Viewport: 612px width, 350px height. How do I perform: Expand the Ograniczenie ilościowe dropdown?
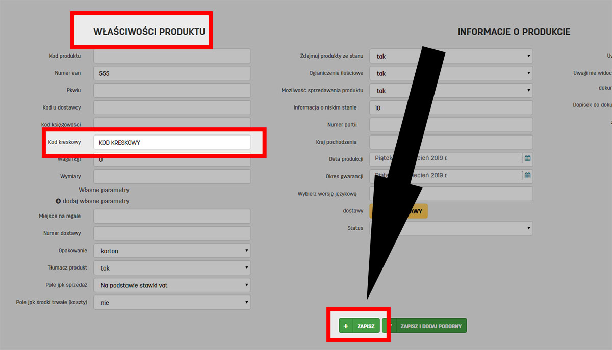pos(451,73)
